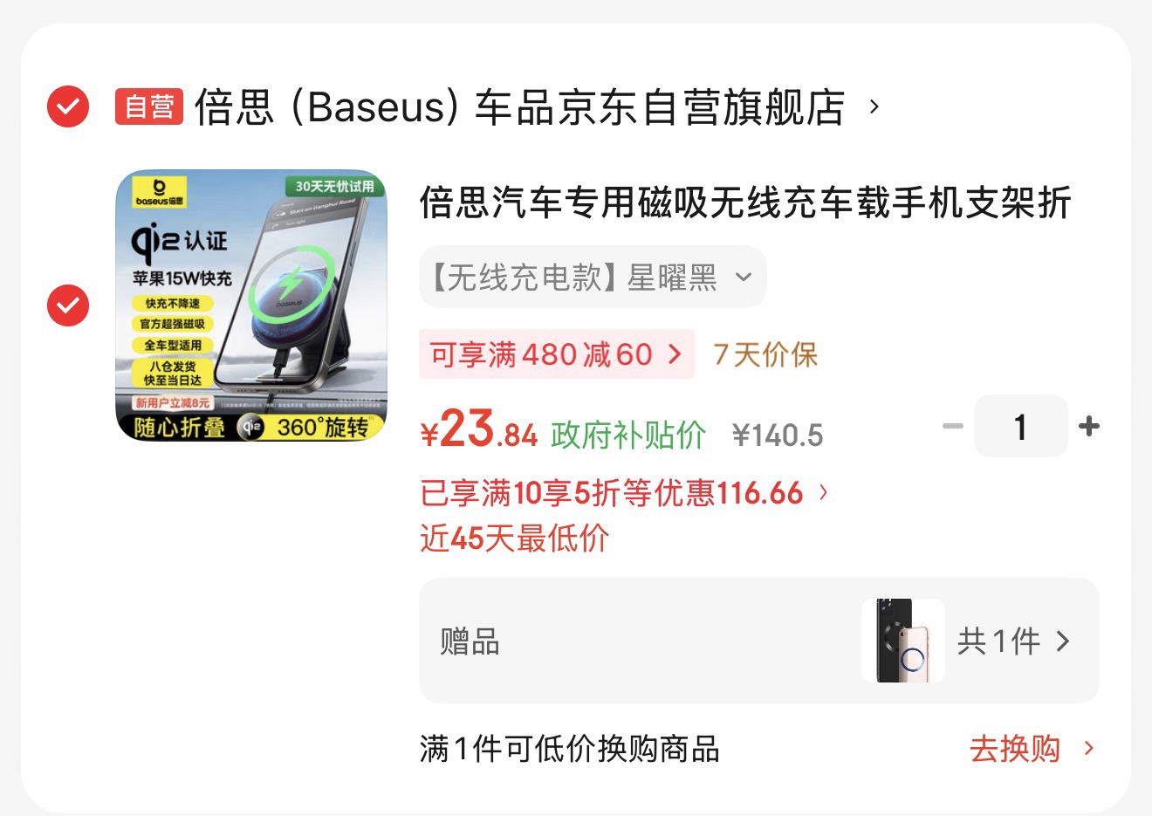Expand the 已享满10享5折 discount details
Viewport: 1152px width, 816px height.
click(624, 493)
